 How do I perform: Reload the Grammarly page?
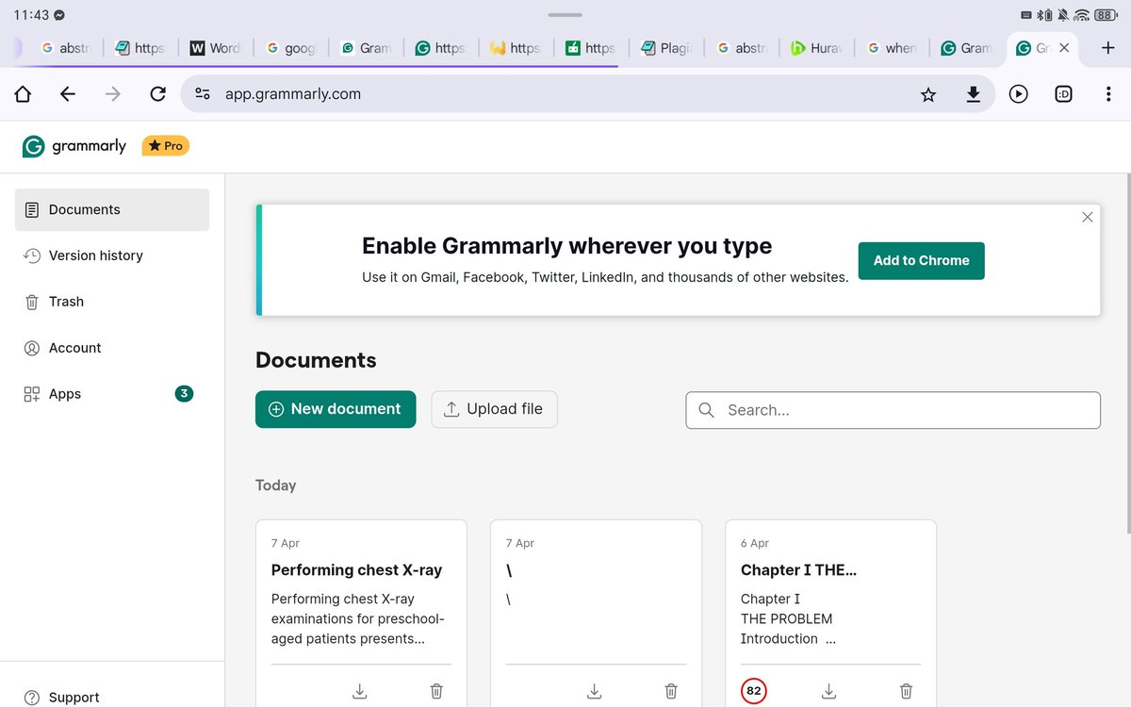point(158,94)
